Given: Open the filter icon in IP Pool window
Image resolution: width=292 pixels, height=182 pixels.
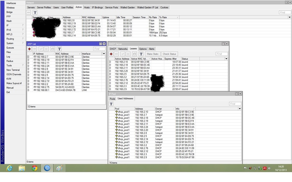Looking at the screenshot, I should (x=111, y=104).
